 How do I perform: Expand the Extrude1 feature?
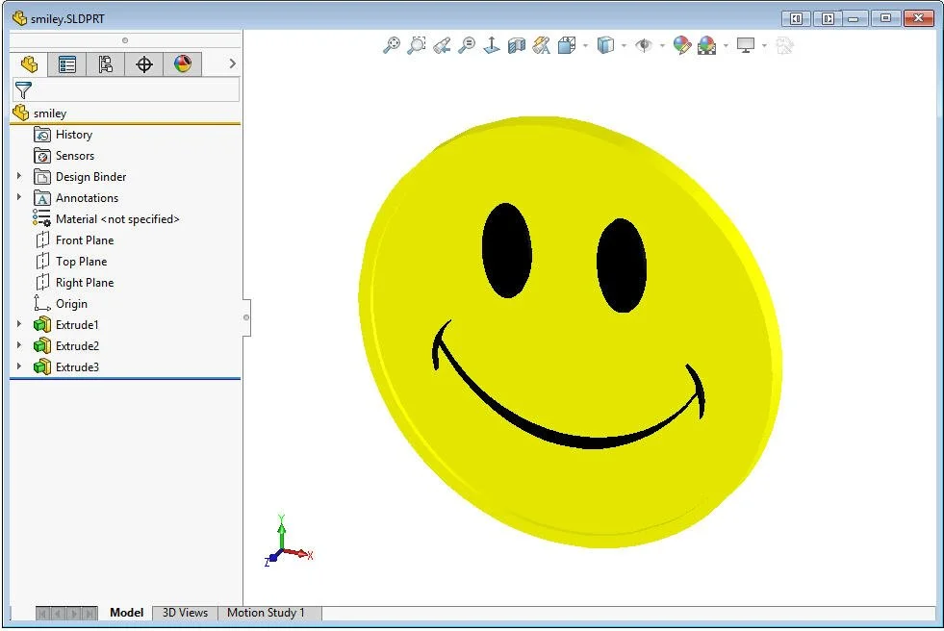[x=19, y=324]
